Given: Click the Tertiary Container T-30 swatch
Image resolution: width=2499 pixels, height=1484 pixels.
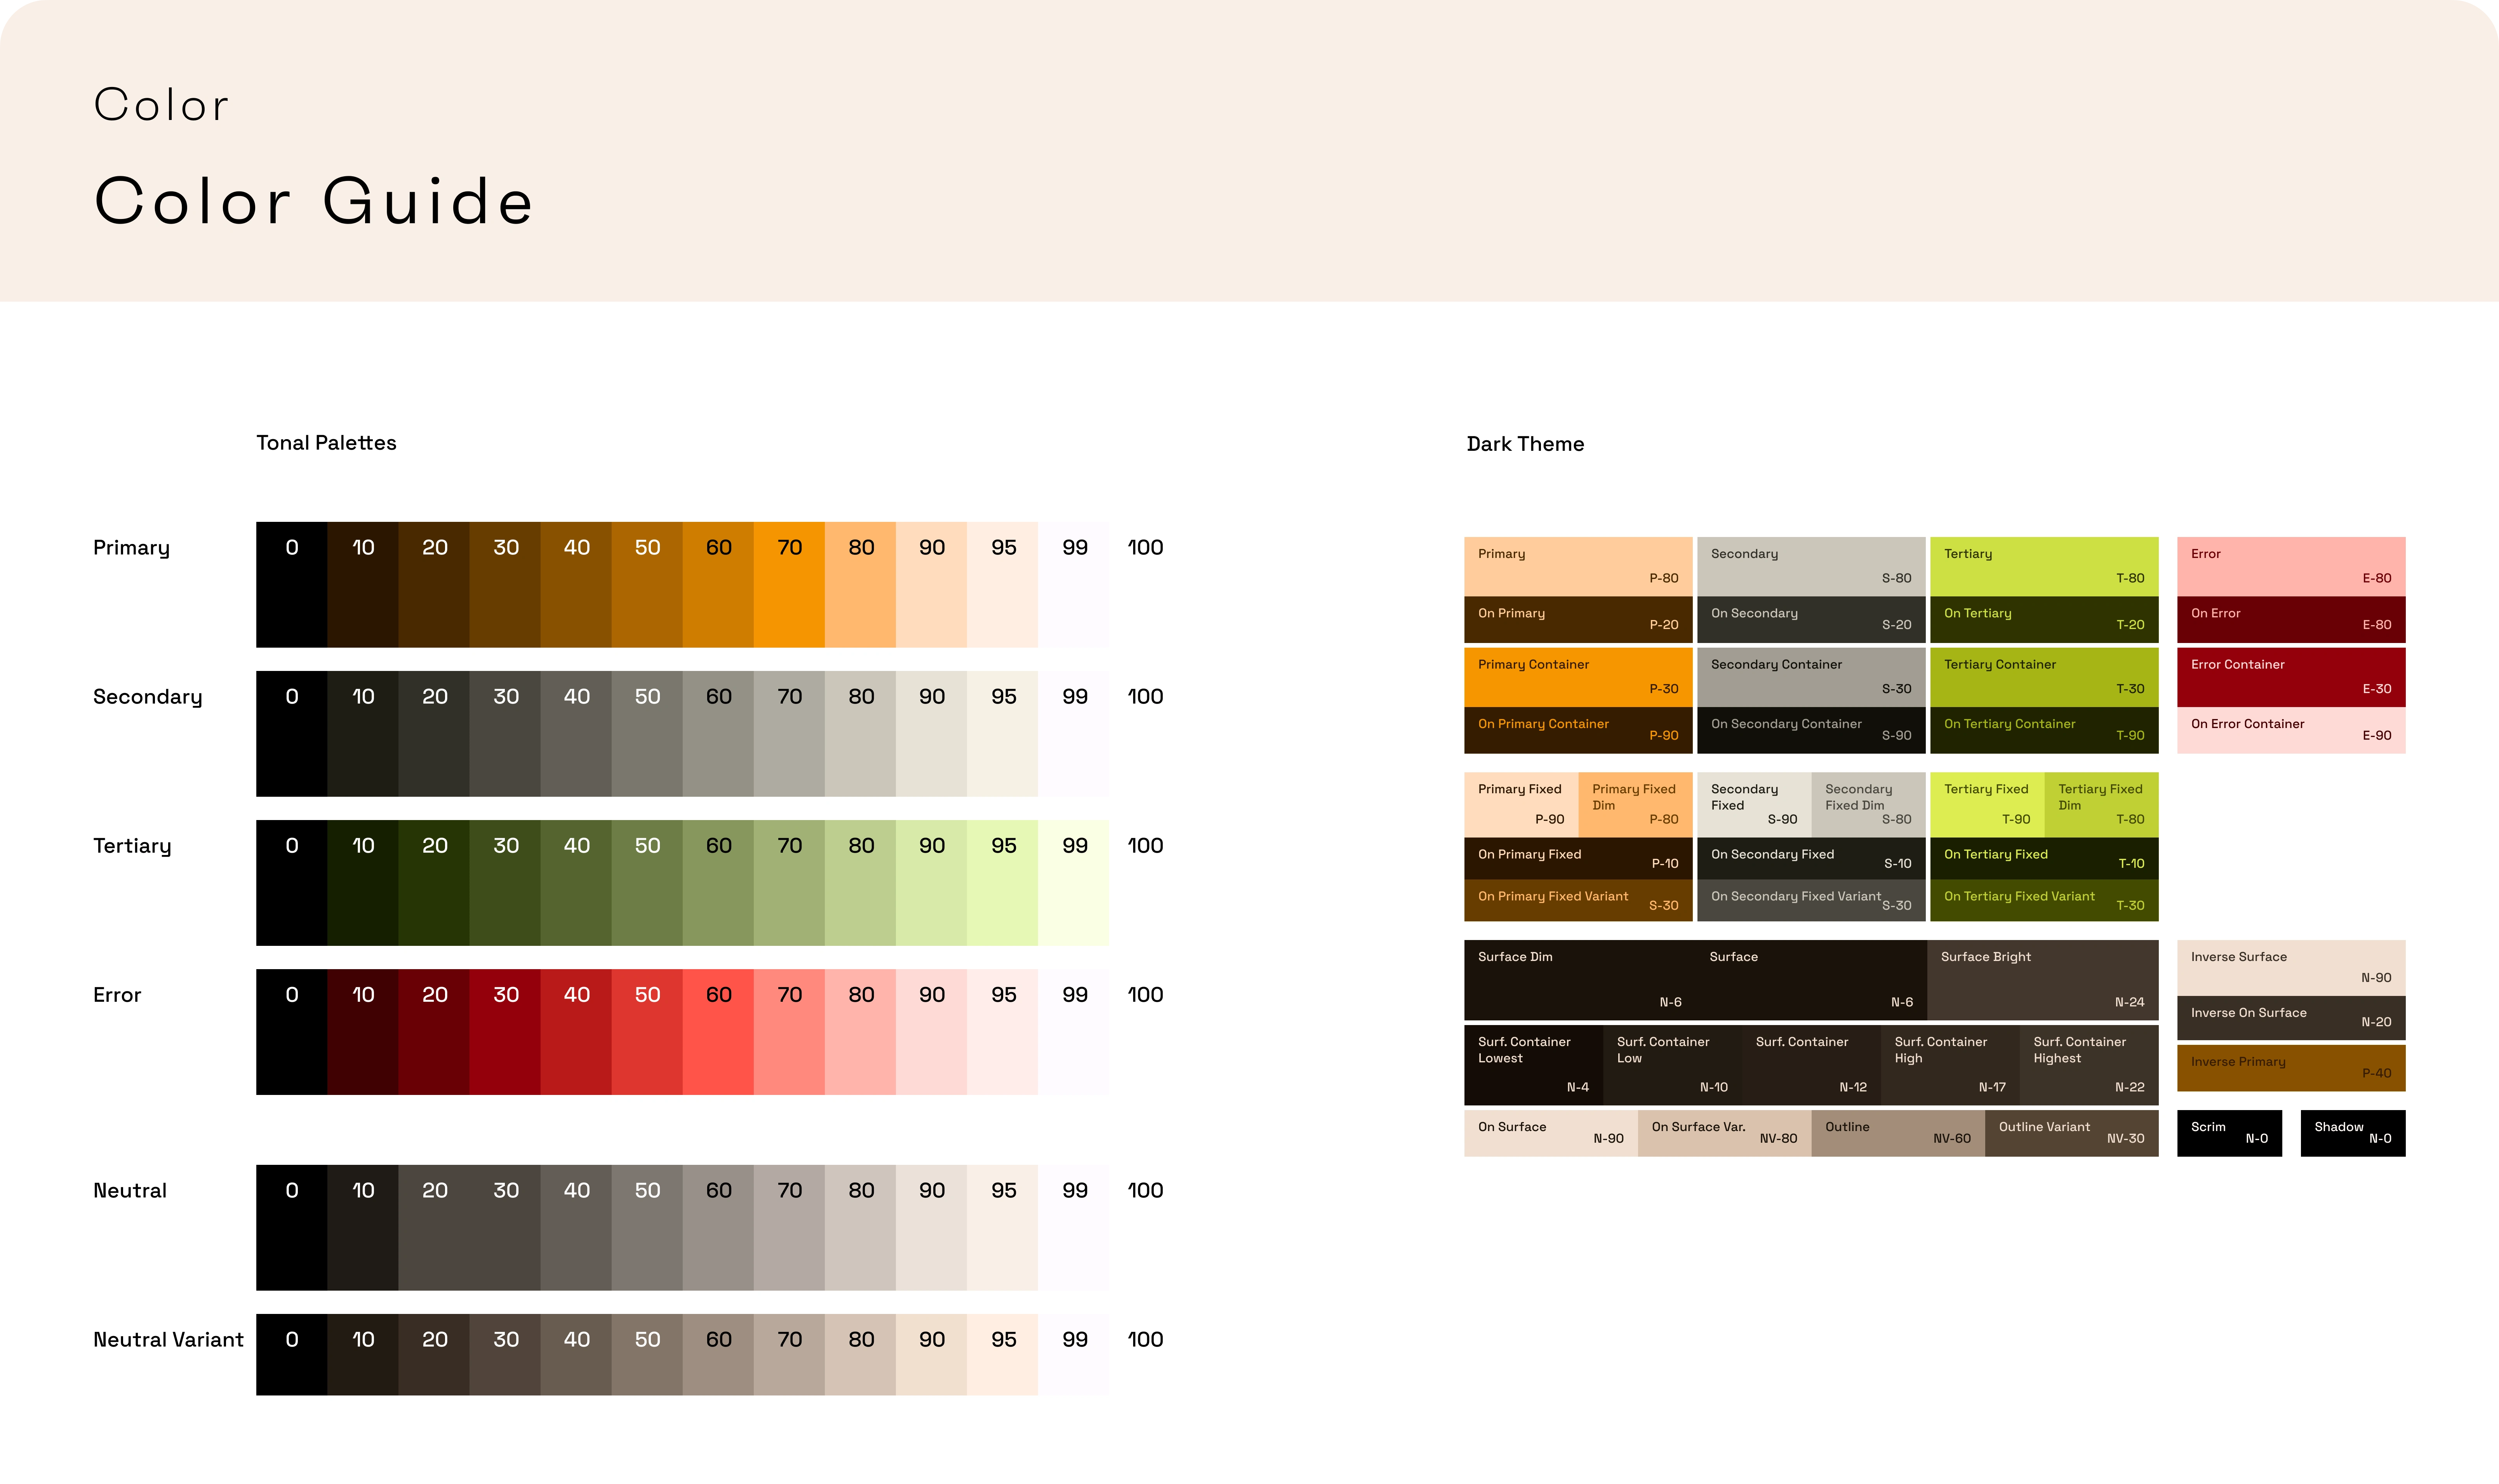Looking at the screenshot, I should 2044,678.
